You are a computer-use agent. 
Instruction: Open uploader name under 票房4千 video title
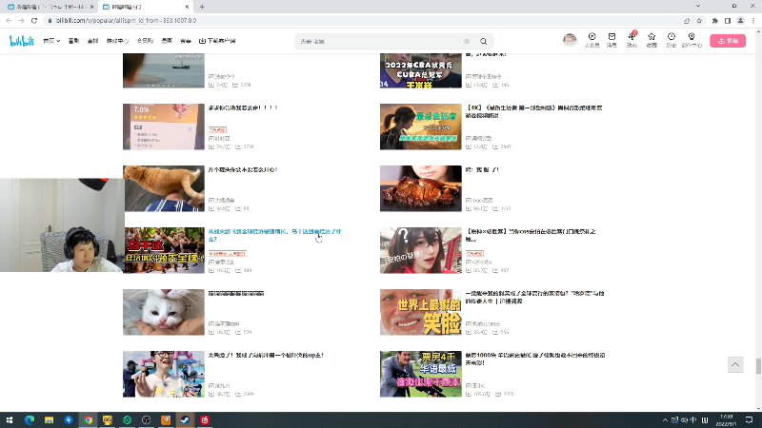pyautogui.click(x=475, y=386)
